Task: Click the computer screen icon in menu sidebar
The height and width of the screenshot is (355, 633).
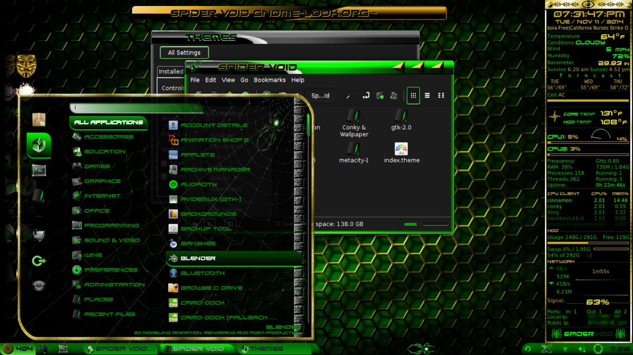Action: pyautogui.click(x=39, y=235)
